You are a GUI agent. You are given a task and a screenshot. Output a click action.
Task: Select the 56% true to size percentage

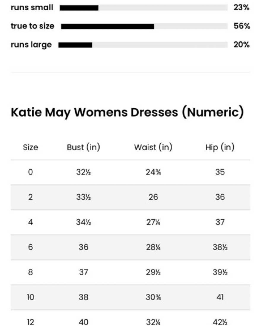tap(242, 26)
